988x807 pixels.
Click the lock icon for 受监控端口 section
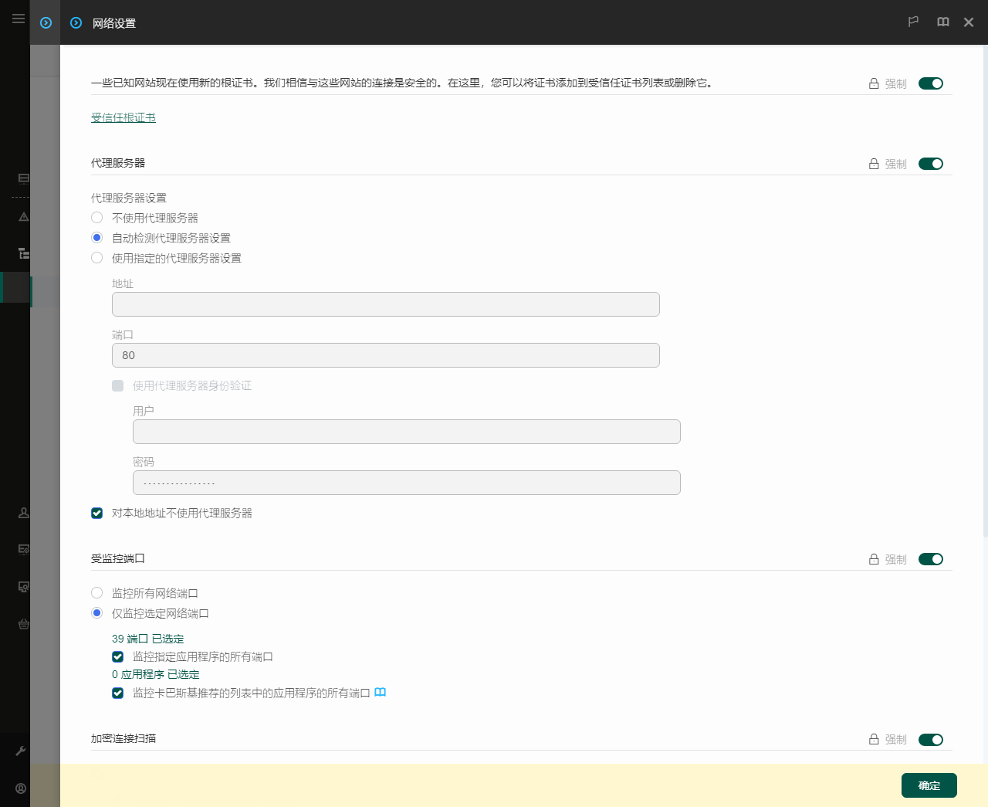[874, 559]
